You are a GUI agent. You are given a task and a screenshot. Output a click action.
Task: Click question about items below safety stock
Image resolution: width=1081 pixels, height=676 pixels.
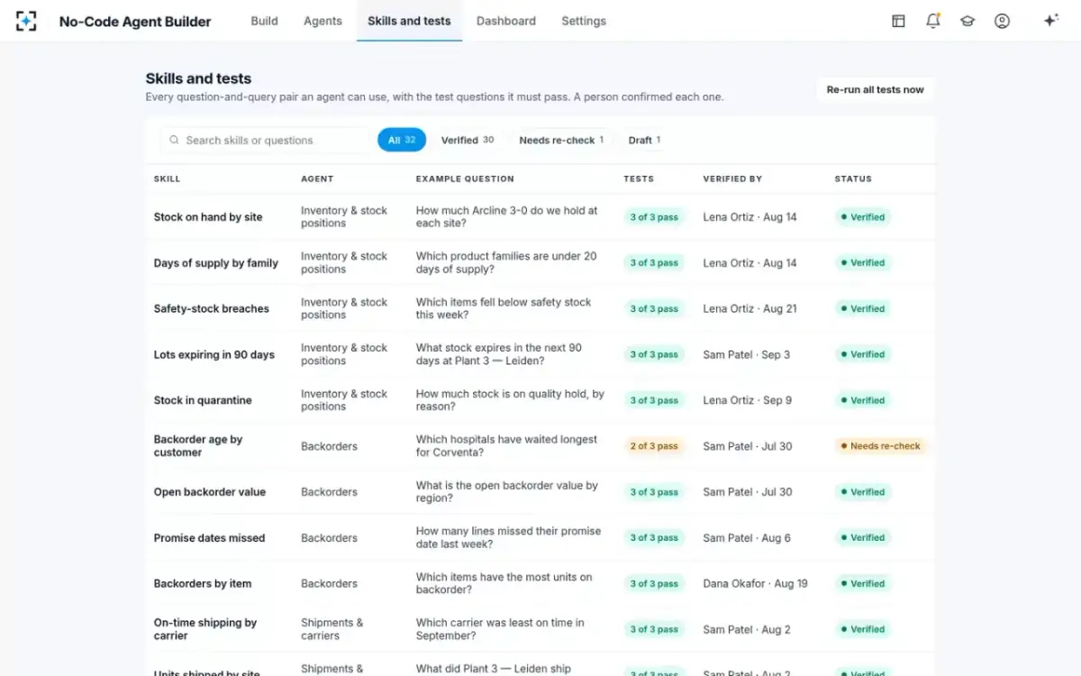504,308
